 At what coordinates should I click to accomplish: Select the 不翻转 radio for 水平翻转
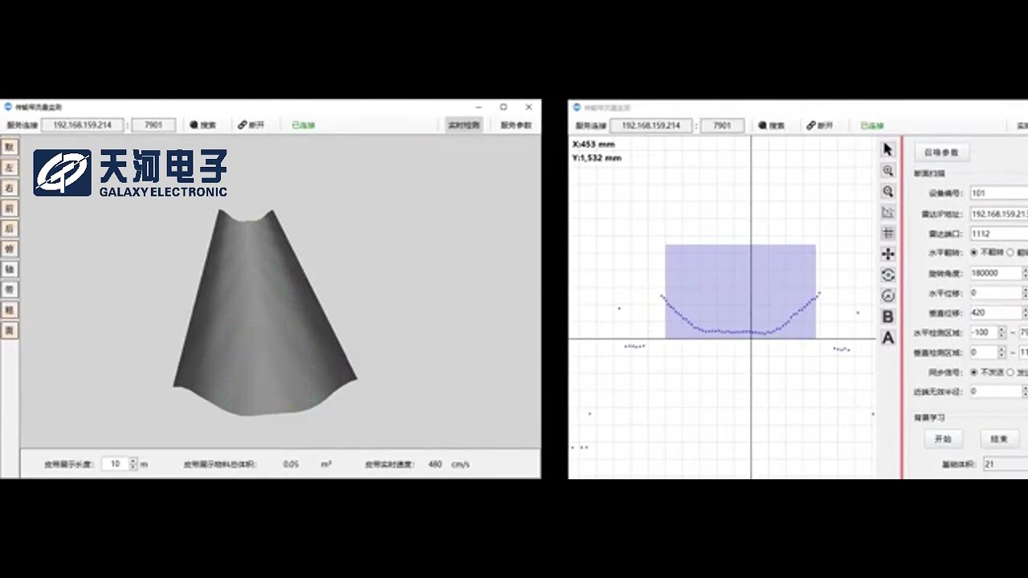974,253
